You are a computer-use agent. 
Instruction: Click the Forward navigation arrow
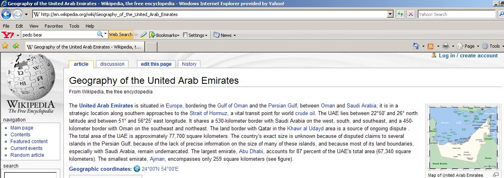tap(17, 14)
